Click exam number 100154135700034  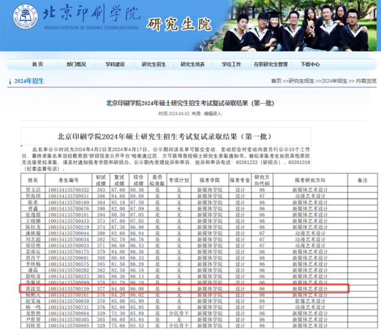coord(69,239)
